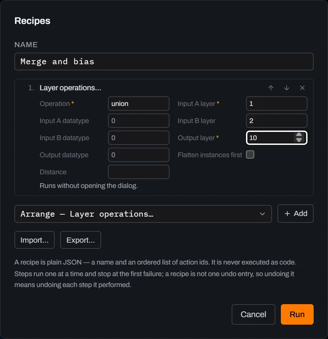Enable Flatten instances first checkbox
This screenshot has width=328, height=339.
pos(250,154)
